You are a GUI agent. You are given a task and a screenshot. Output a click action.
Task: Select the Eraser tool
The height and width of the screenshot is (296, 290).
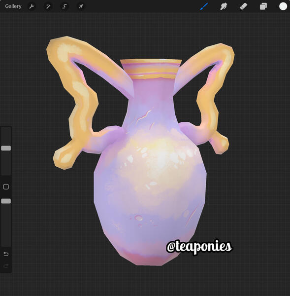[243, 6]
